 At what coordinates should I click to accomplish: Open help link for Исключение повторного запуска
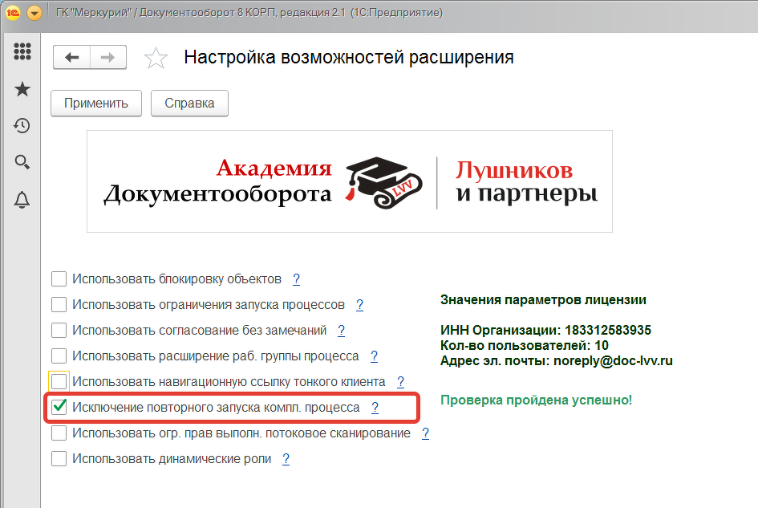pos(375,408)
